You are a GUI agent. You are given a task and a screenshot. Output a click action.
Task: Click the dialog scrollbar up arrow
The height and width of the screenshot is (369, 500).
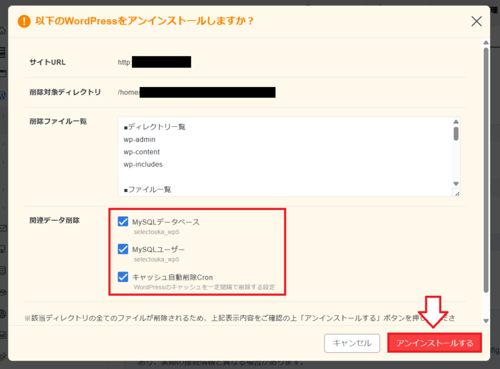click(486, 43)
